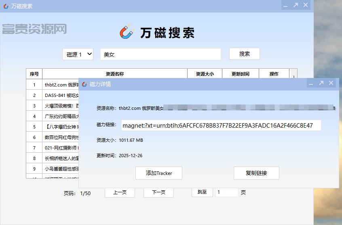
Task: Click the 跳至 jump button
Action: [x=202, y=192]
